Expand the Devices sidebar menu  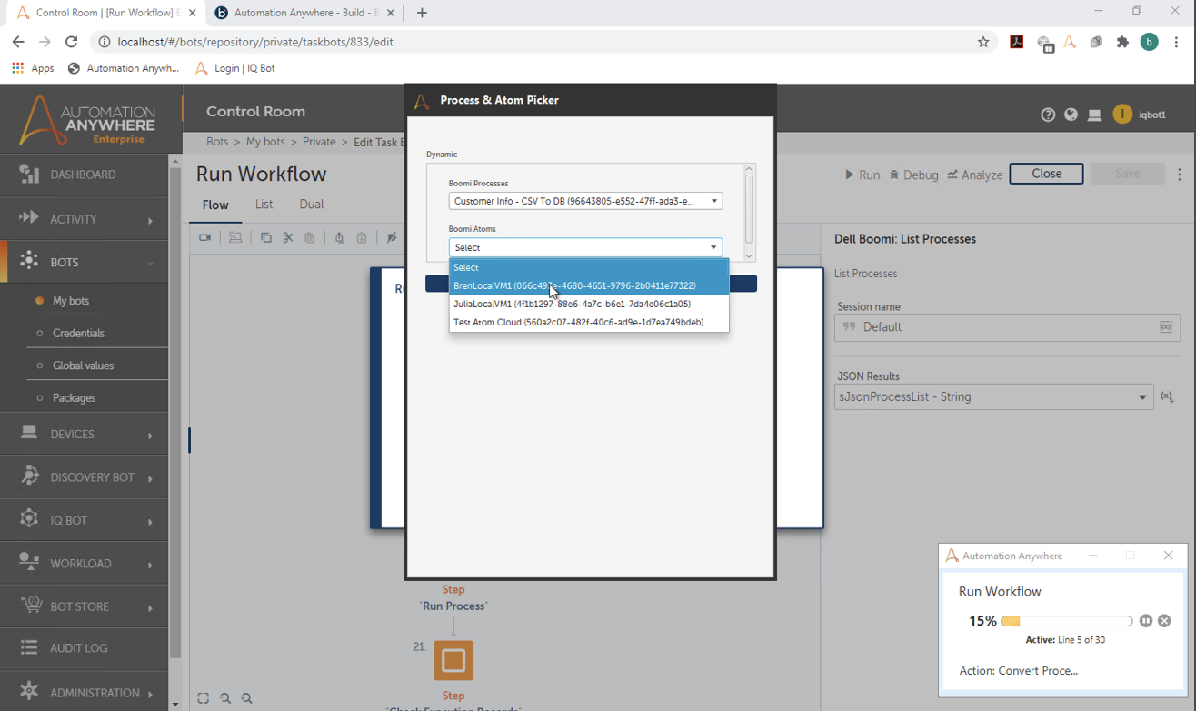[x=85, y=435]
